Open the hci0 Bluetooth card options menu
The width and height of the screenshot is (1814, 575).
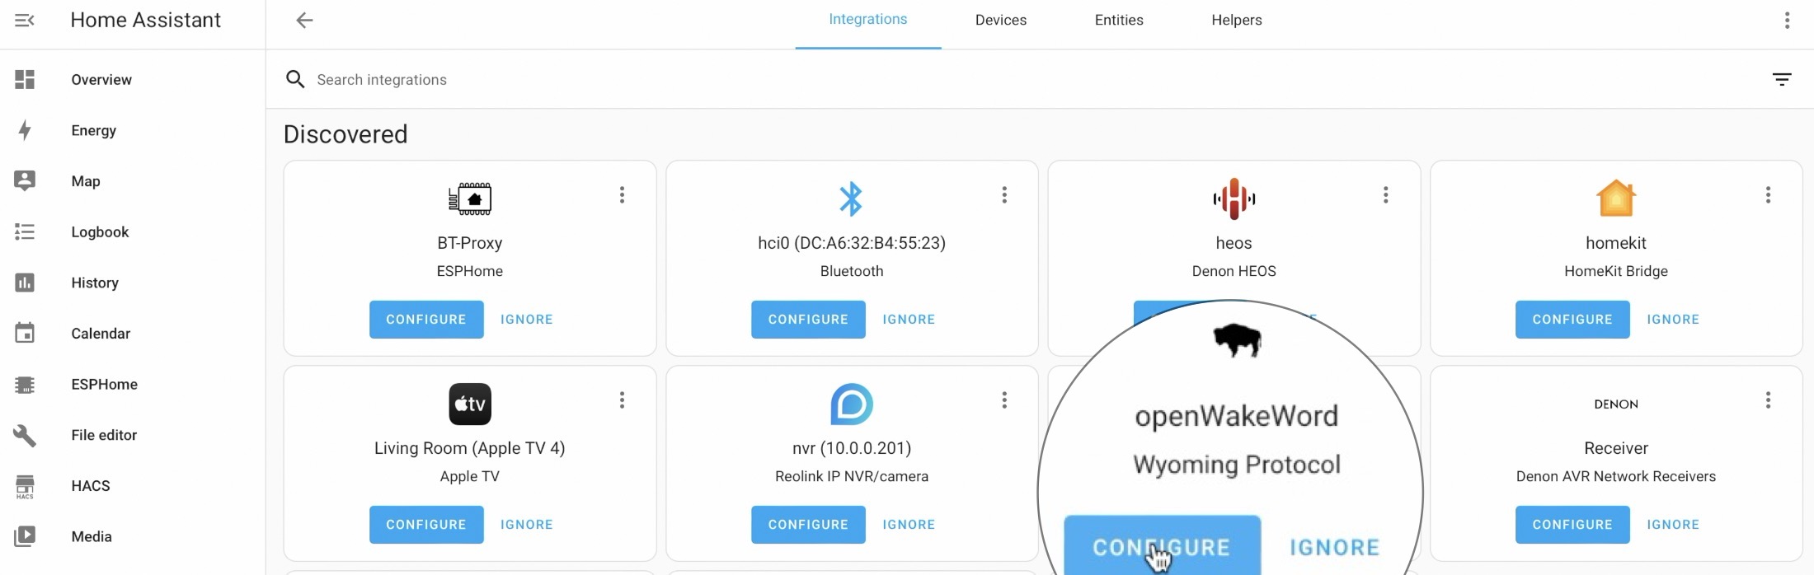click(x=1004, y=194)
